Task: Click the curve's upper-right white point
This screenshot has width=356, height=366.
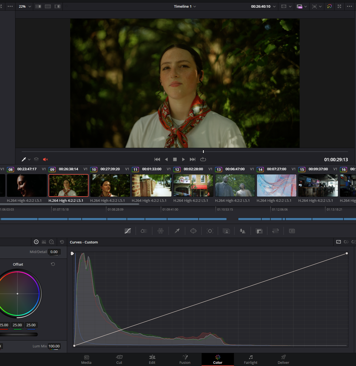Action: click(347, 253)
